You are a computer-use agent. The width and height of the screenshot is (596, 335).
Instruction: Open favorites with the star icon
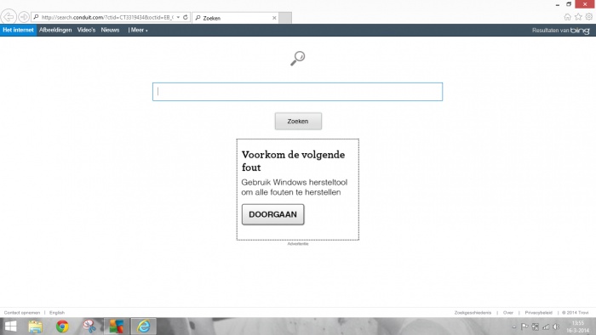578,17
